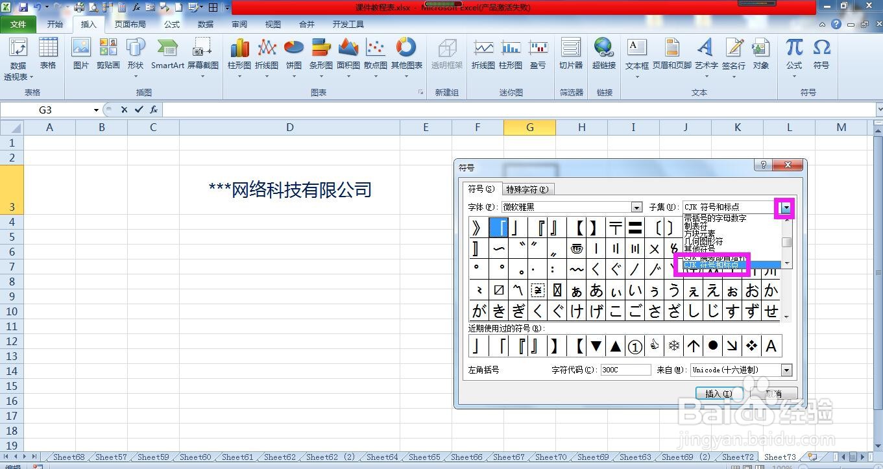883x469 pixels.
Task: Open the 来自 Unicode encoding dropdown
Action: coord(787,370)
